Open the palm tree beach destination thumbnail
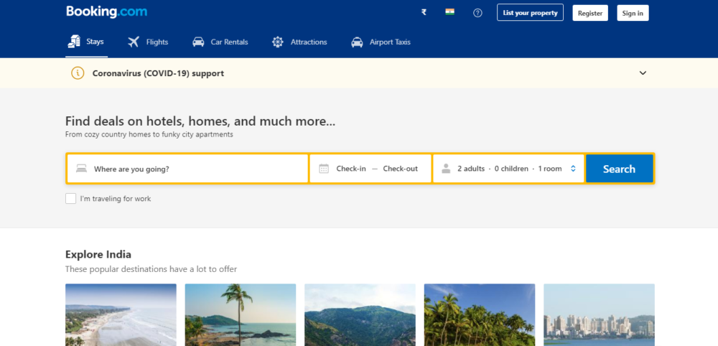718x346 pixels. pos(241,315)
